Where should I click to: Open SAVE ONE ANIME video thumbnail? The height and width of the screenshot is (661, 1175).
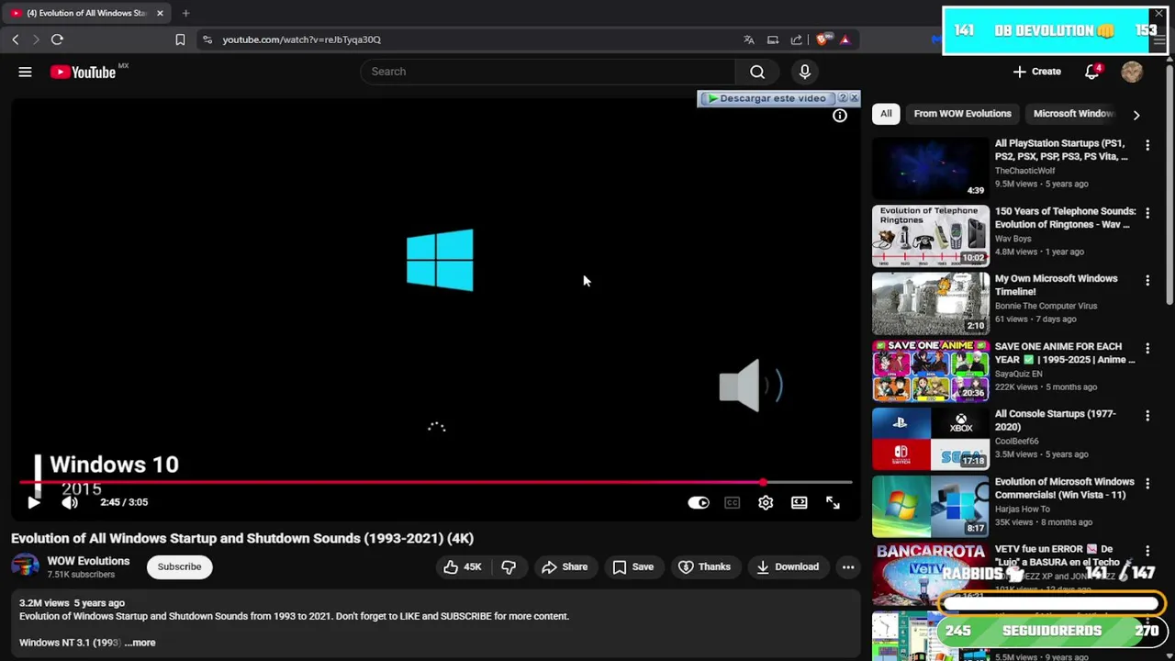tap(930, 371)
